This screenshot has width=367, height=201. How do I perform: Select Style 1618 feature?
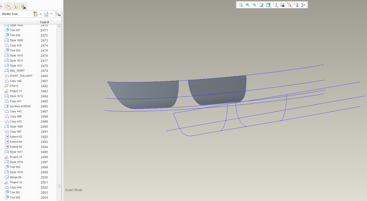coord(16,162)
